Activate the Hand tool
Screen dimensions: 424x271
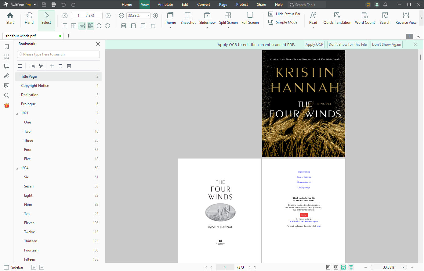point(29,18)
